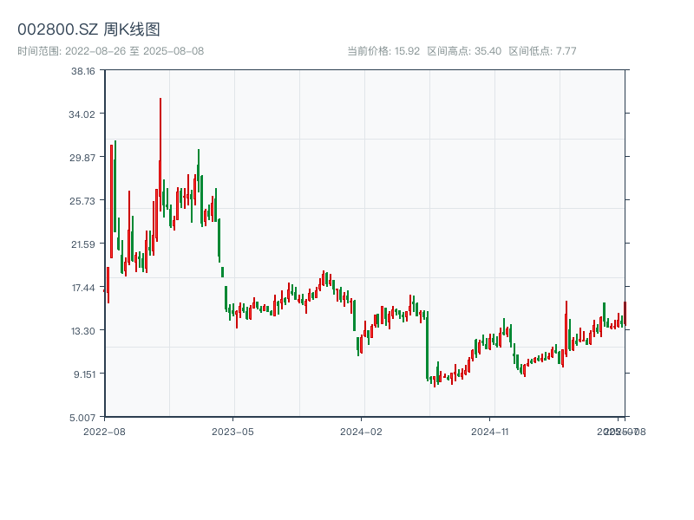Click the 9.151 y-axis price label
This screenshot has height=520, width=694.
(83, 374)
